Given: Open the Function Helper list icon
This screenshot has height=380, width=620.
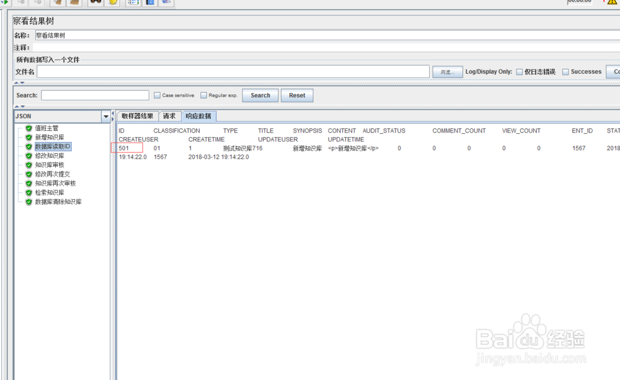Looking at the screenshot, I should [133, 2].
